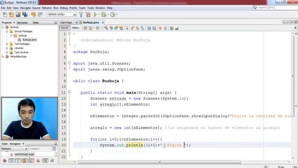The height and width of the screenshot is (168, 298).
Task: Click the History view button
Action: (x=75, y=28)
